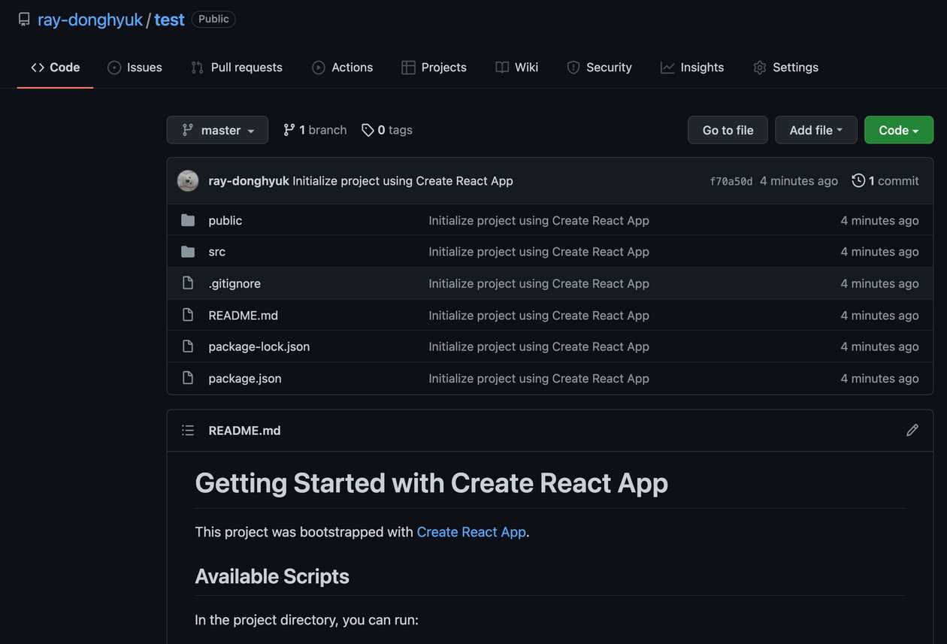Click the file icon beside package-lock.json

(x=188, y=346)
